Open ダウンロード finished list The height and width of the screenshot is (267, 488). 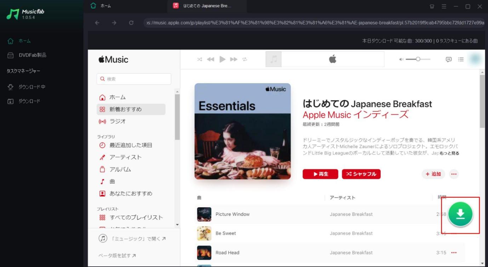(24, 101)
